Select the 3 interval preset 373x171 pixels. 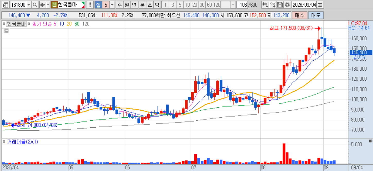[x=172, y=5]
